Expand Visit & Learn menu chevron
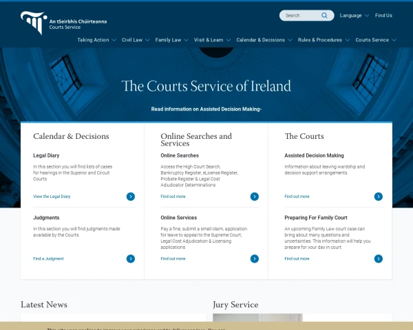The height and width of the screenshot is (330, 413). pyautogui.click(x=229, y=40)
